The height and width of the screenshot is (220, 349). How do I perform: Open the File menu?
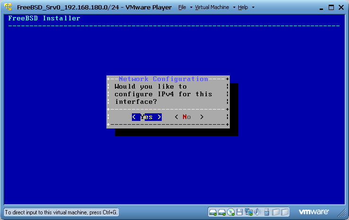click(x=182, y=8)
